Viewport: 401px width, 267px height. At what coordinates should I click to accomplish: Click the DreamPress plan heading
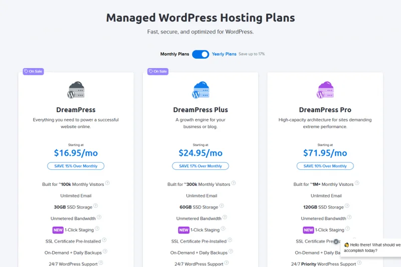click(x=76, y=110)
